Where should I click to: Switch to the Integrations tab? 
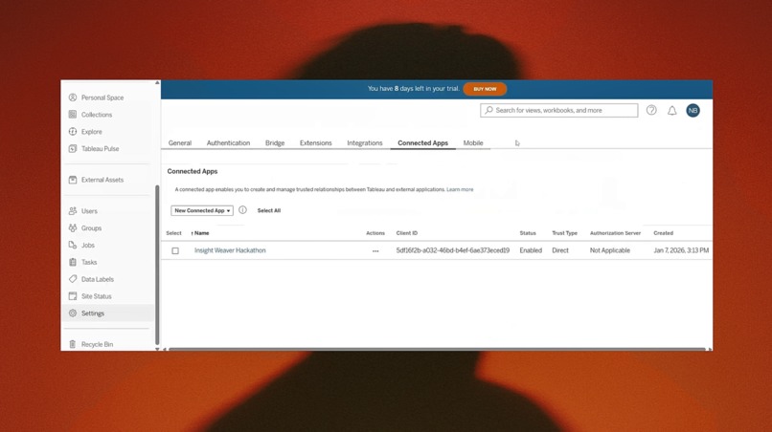click(365, 143)
